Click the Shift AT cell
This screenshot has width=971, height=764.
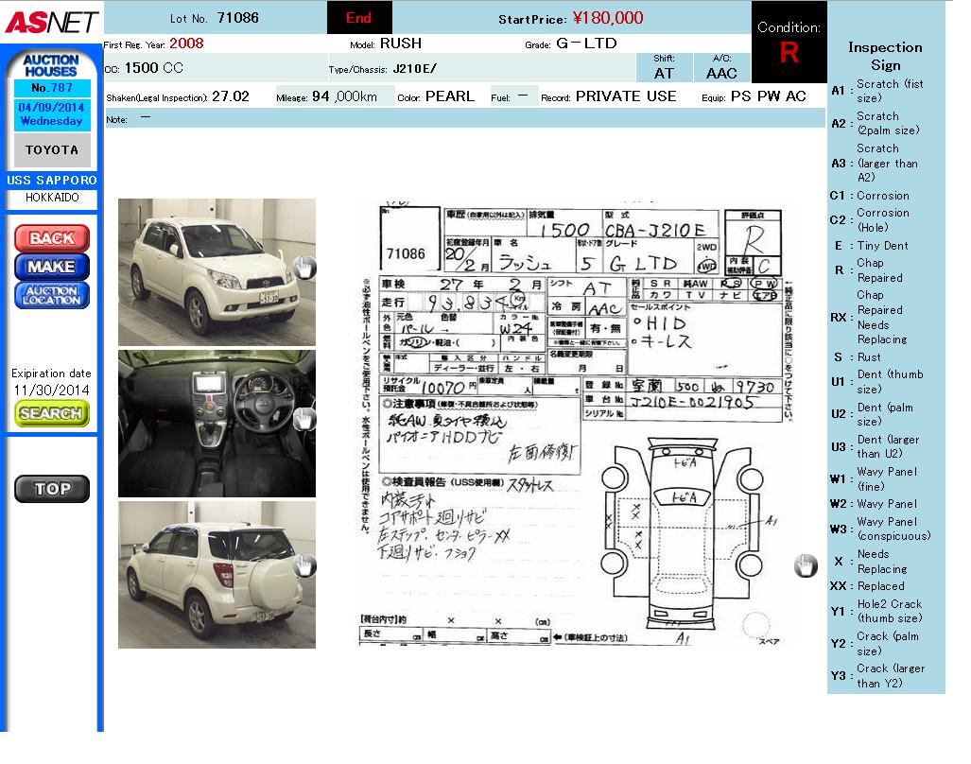pos(664,67)
